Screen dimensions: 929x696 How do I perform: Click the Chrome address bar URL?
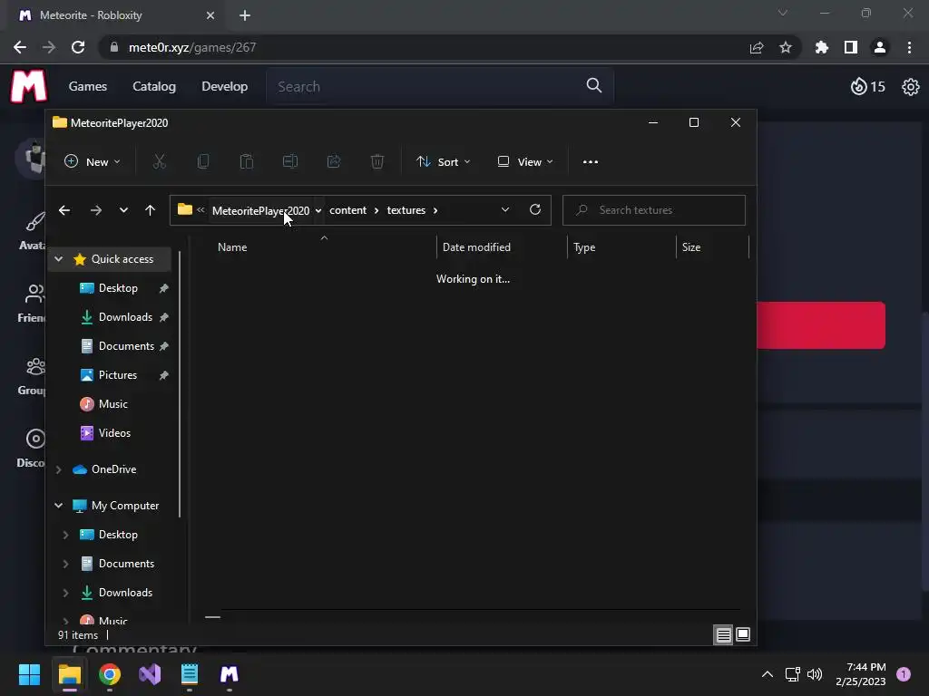[192, 47]
